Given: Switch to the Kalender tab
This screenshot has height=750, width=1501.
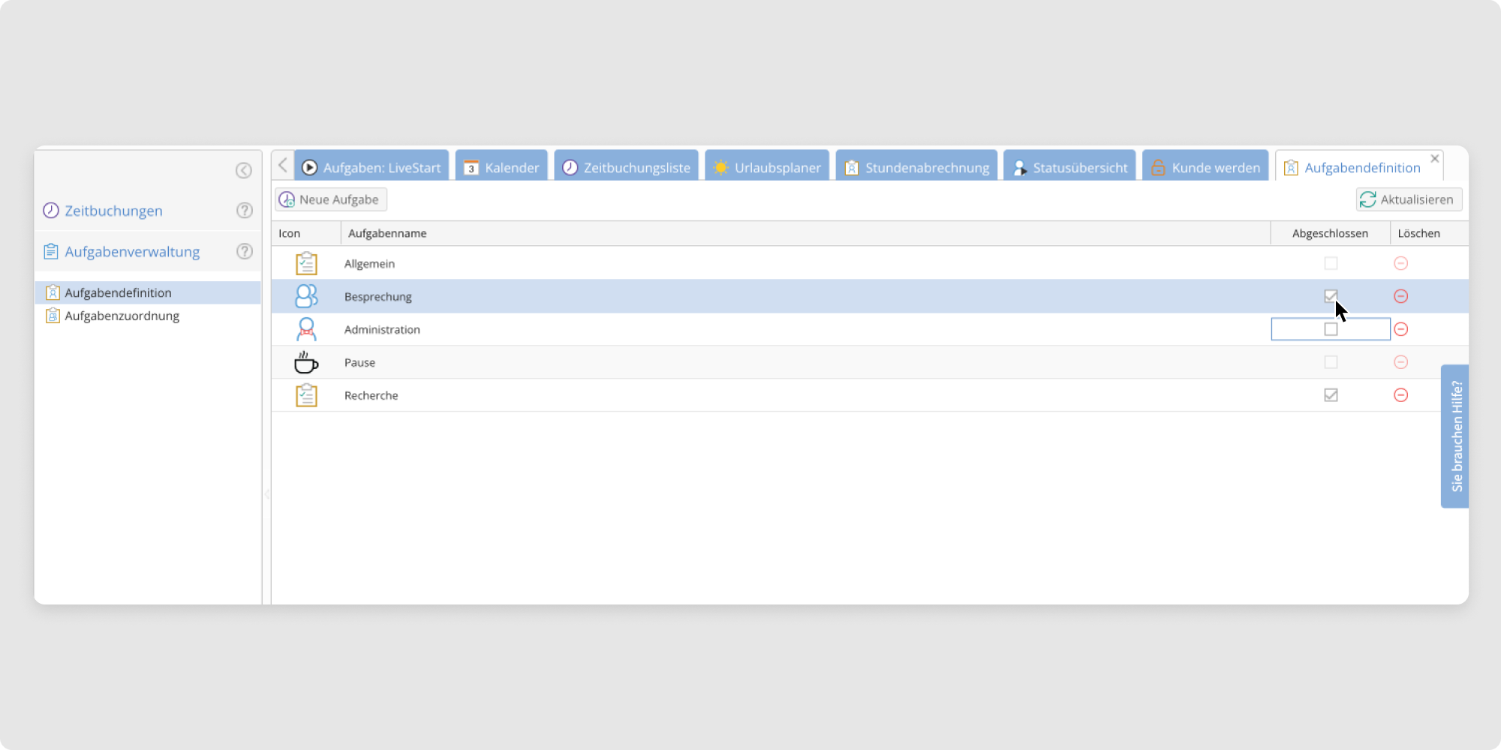Looking at the screenshot, I should 501,167.
